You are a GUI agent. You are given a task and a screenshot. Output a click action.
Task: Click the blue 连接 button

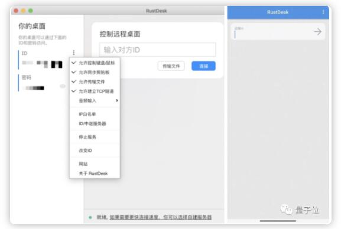click(203, 66)
